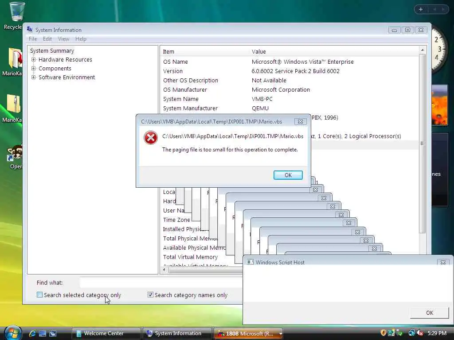
Task: Expand the Hardware Resources tree node
Action: (x=34, y=60)
